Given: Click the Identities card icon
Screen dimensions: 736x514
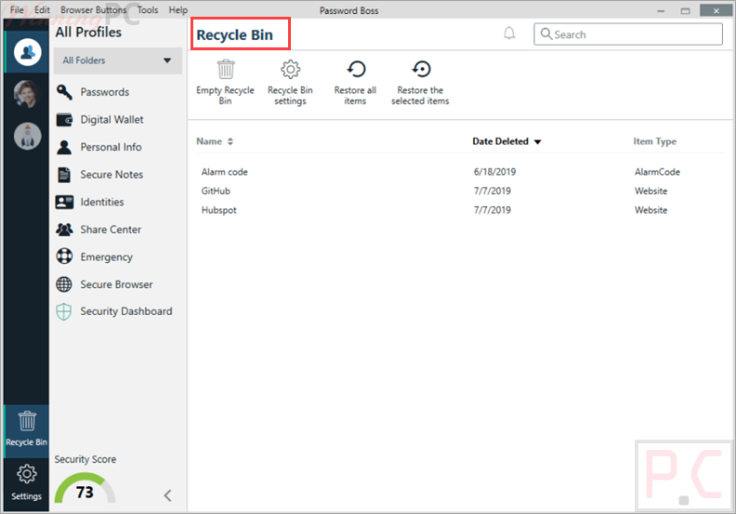Looking at the screenshot, I should pos(64,203).
